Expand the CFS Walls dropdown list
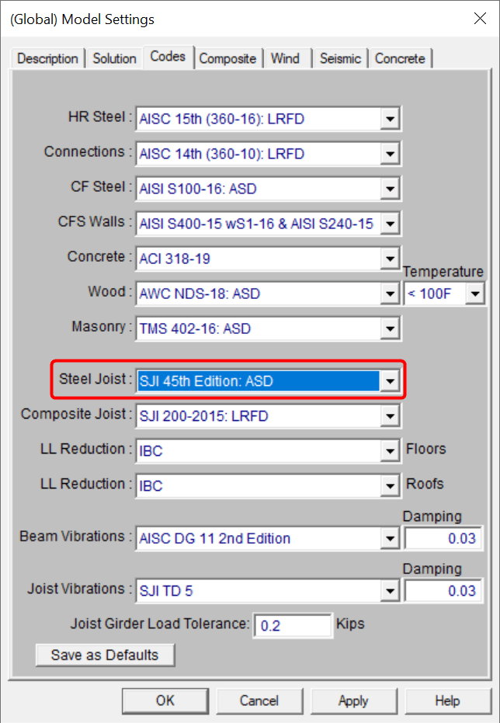Screen dimensions: 500x723 tap(390, 224)
